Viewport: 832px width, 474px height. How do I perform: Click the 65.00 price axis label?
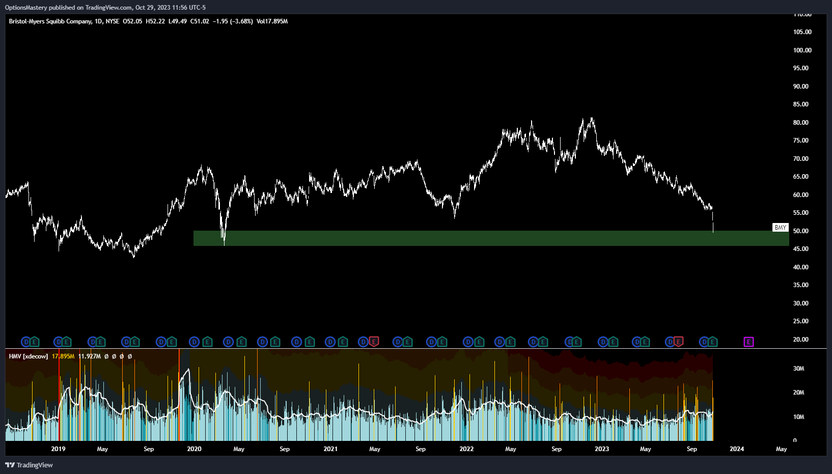click(x=800, y=177)
